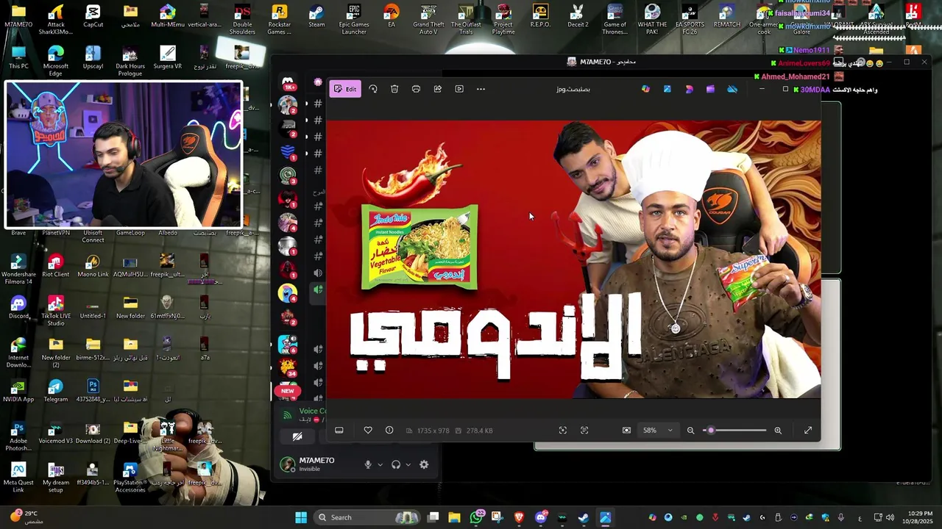Start slideshow from Photos toolbar
The height and width of the screenshot is (529, 942).
point(459,89)
